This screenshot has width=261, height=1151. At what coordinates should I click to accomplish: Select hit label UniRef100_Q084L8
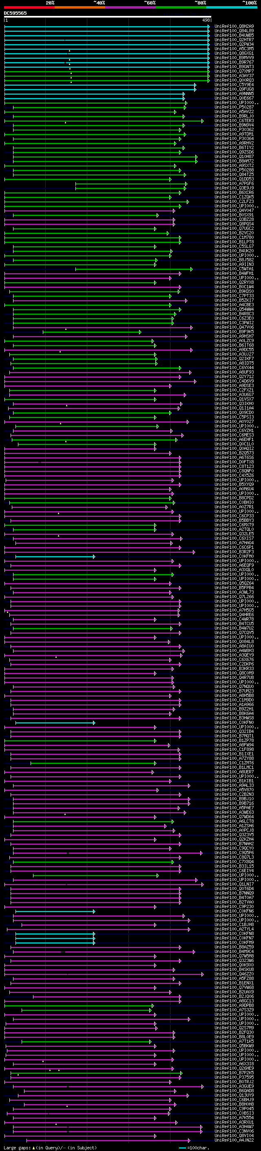pos(234,642)
